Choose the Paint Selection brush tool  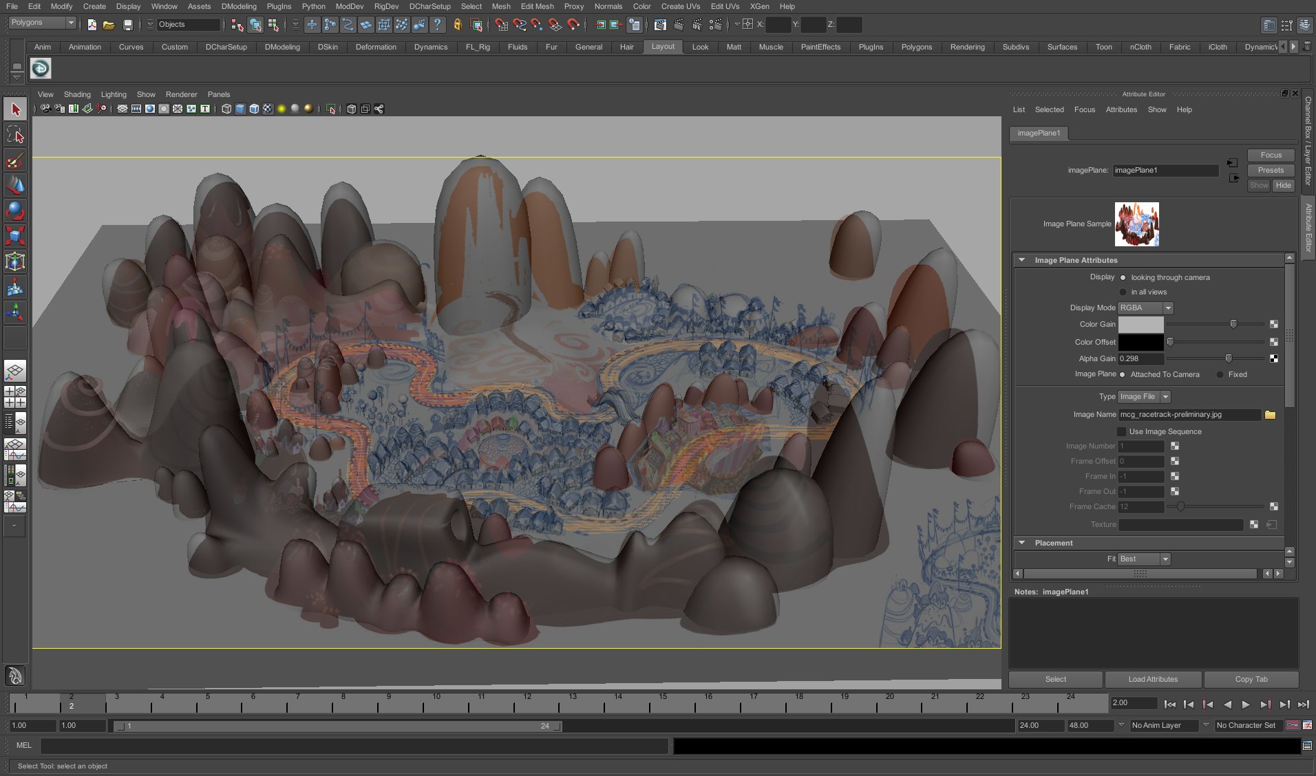pyautogui.click(x=15, y=161)
